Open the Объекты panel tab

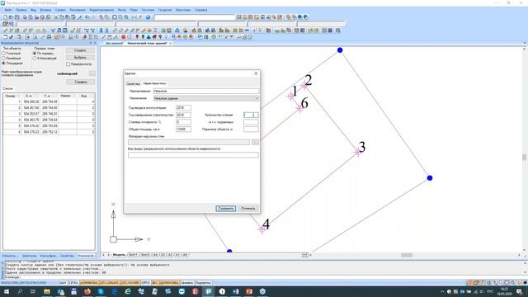point(10,256)
